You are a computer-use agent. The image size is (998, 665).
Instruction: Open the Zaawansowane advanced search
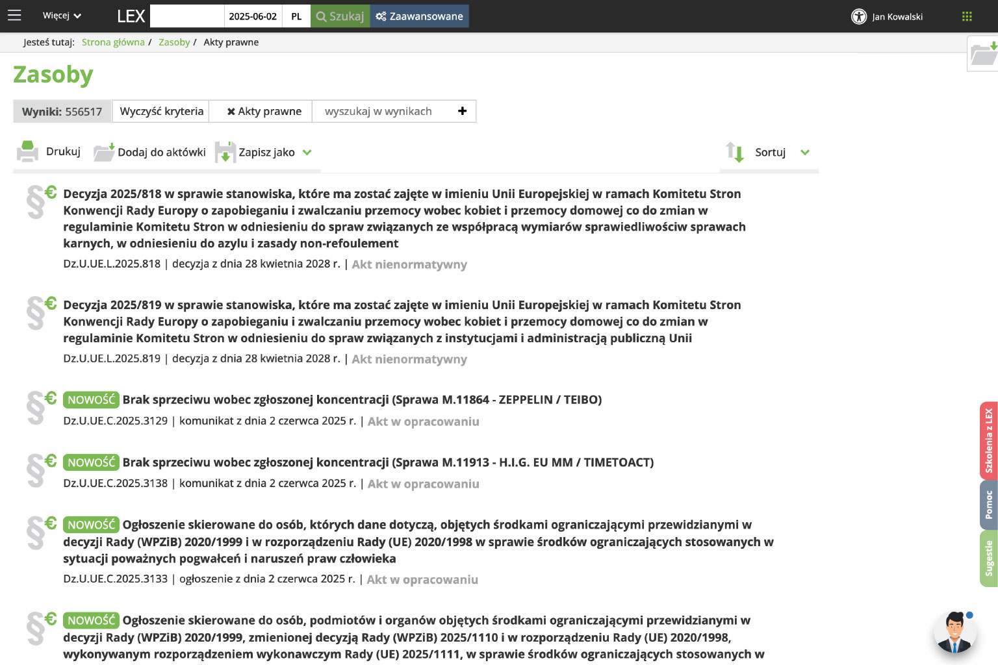pos(419,16)
